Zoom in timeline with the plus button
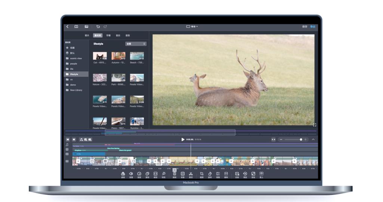 point(305,139)
